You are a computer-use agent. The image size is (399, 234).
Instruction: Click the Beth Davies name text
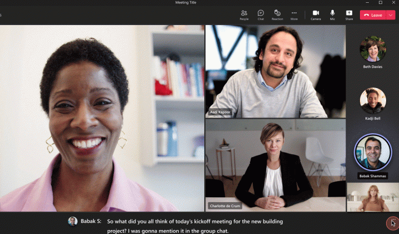point(373,66)
